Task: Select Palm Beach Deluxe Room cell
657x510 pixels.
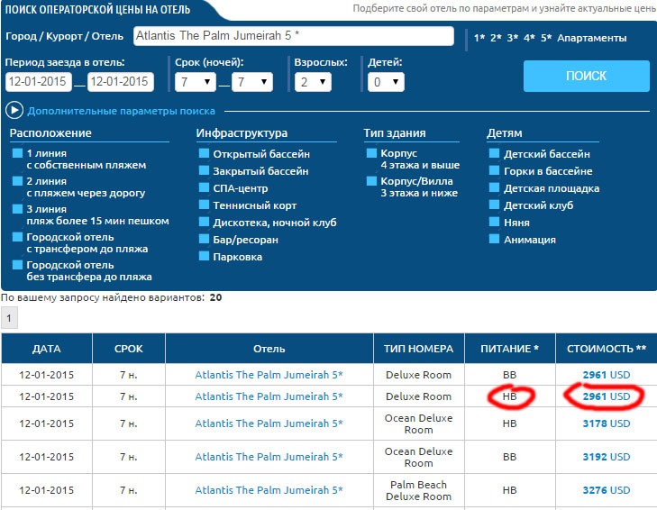Action: (x=418, y=491)
